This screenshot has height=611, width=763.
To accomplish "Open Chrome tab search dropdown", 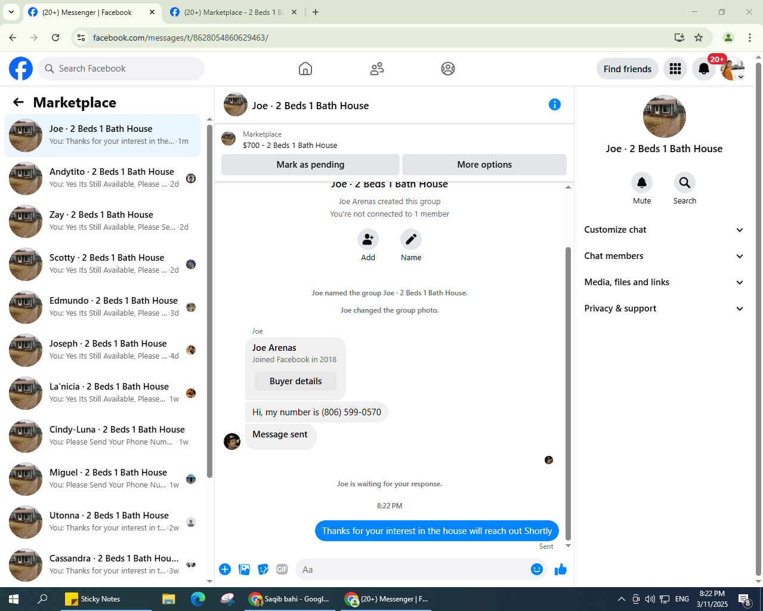I will click(x=11, y=12).
